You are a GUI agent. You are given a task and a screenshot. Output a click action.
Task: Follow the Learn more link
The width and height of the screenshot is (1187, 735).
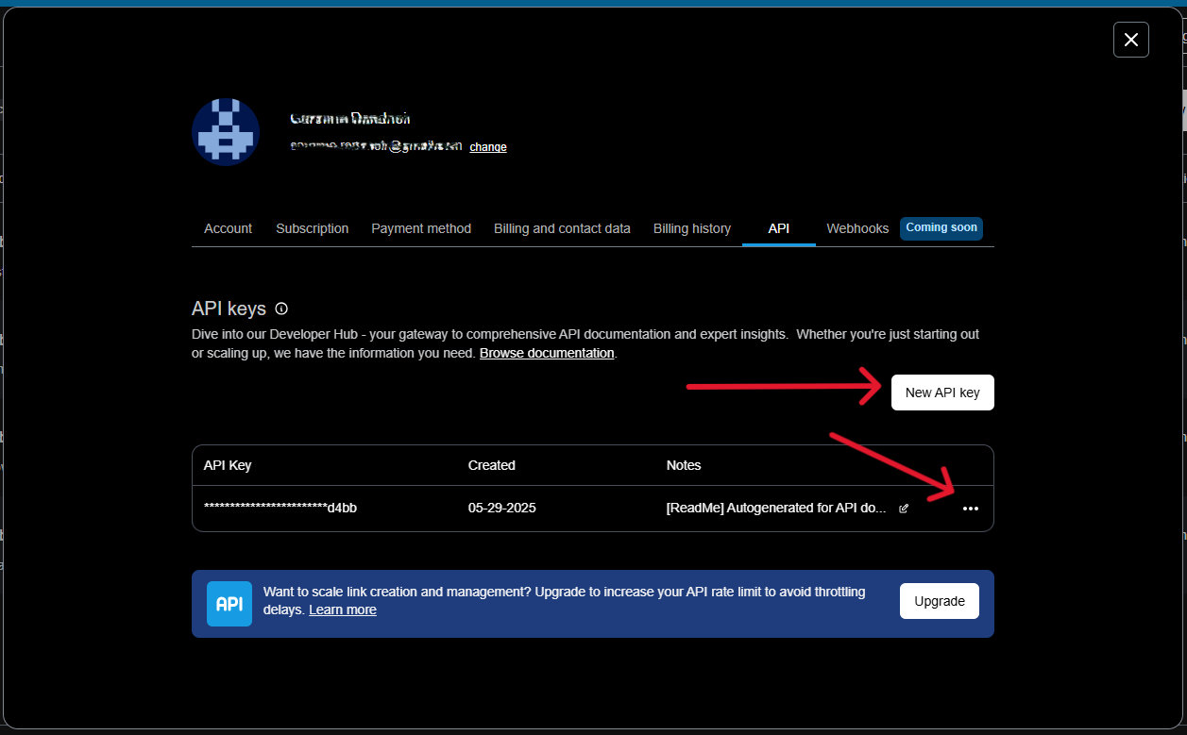(x=342, y=609)
